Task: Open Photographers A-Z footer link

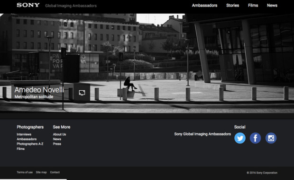Action: coord(30,144)
